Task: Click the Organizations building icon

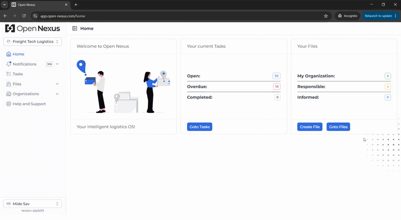Action: pos(9,94)
